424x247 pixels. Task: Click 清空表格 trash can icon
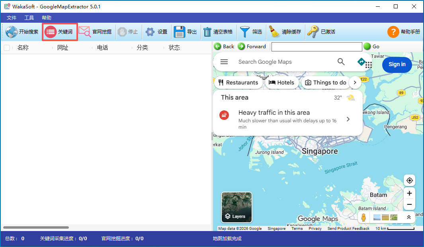point(207,31)
